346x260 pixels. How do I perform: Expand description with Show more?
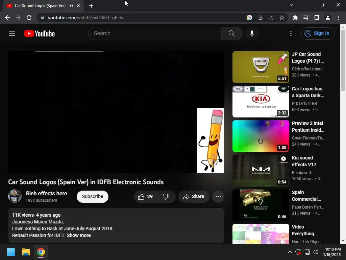(79, 236)
